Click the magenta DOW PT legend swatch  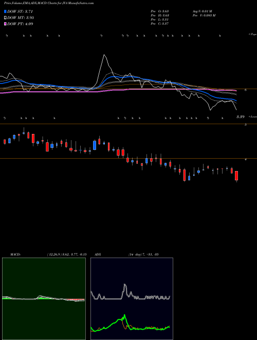(x=5, y=24)
